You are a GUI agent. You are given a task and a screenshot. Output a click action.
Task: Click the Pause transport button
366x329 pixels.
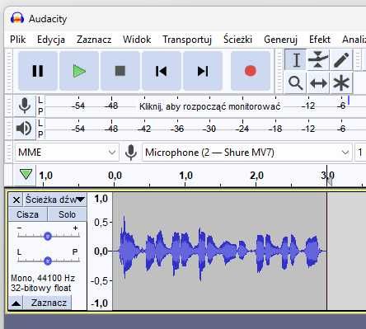38,71
